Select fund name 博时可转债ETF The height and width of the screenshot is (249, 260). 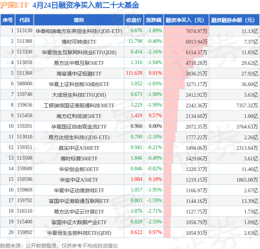[x=79, y=42]
